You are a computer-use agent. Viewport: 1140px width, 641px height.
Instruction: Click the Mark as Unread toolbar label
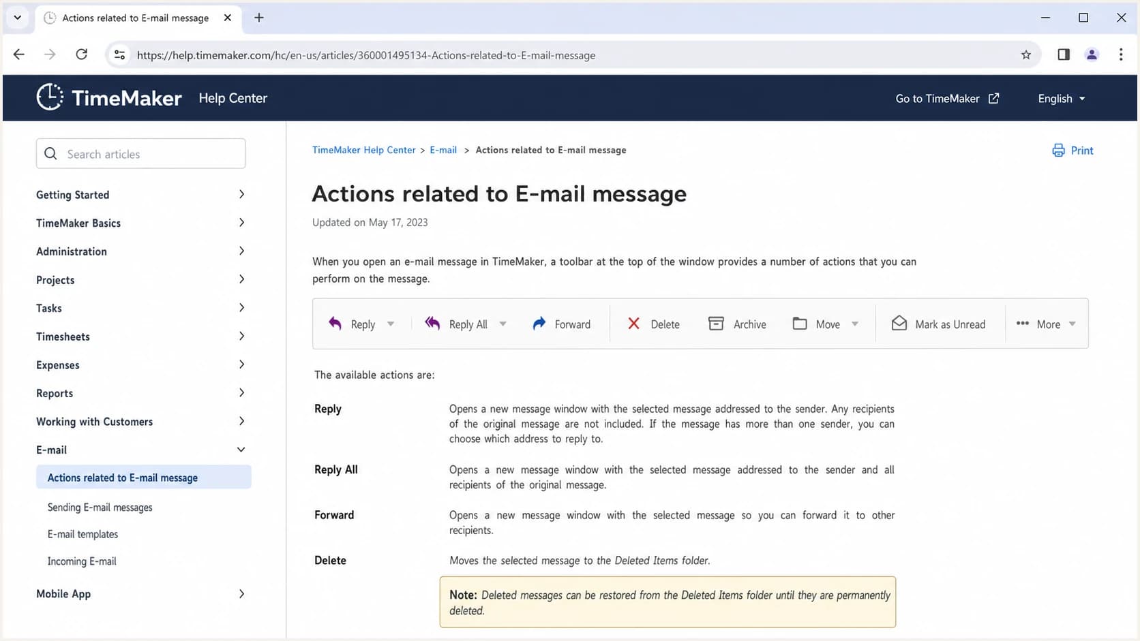click(950, 325)
